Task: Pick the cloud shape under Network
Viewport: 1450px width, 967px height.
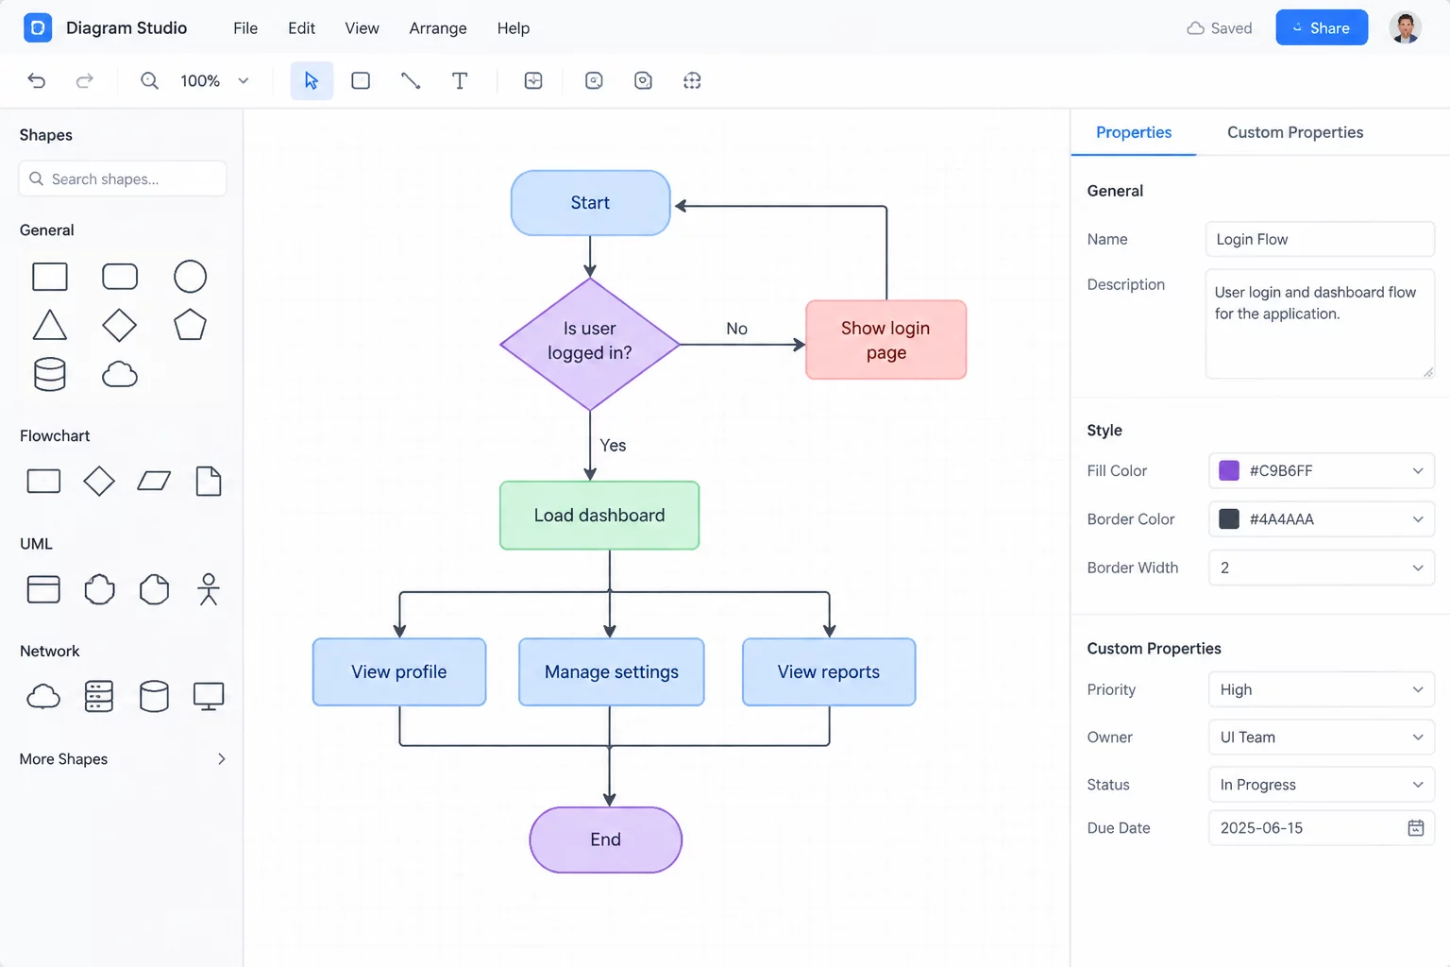Action: click(43, 697)
